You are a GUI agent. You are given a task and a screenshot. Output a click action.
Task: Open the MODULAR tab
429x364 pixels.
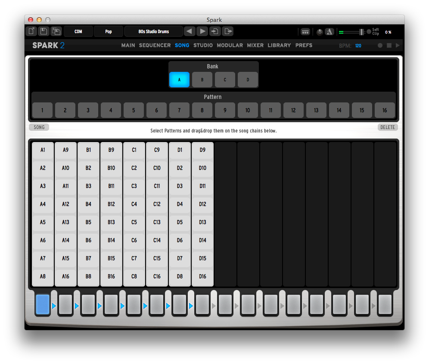[230, 45]
